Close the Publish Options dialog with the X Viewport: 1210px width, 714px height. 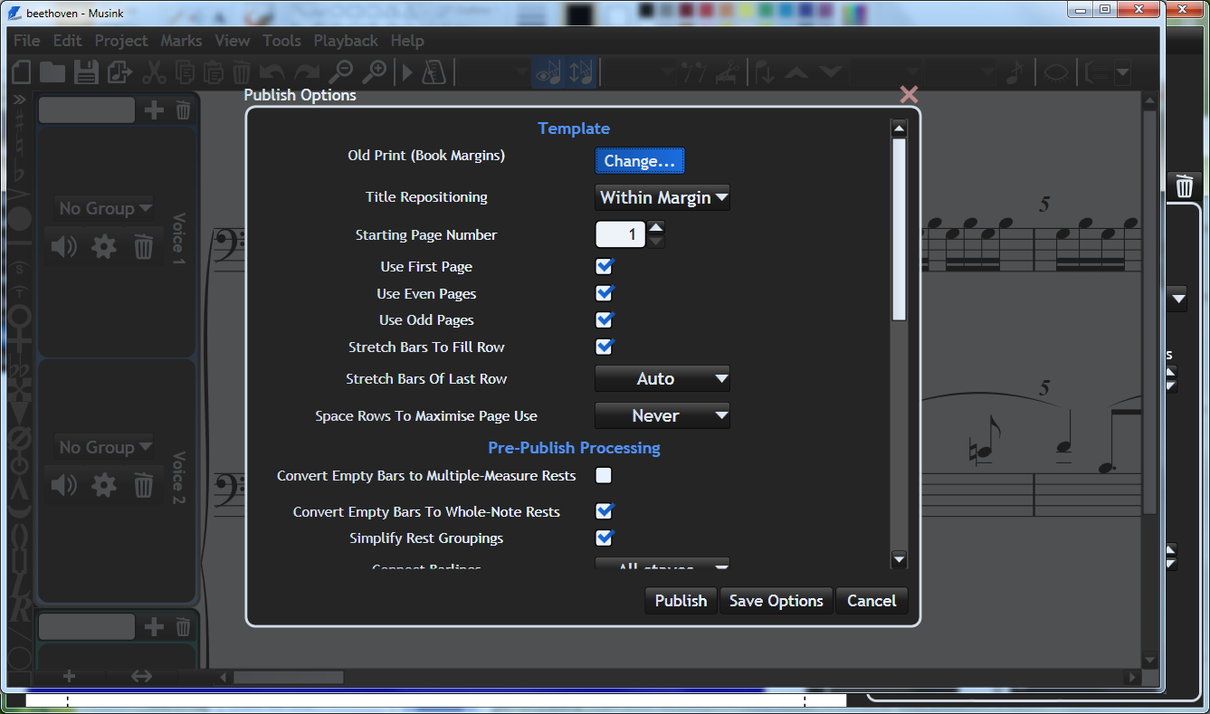pyautogui.click(x=909, y=95)
